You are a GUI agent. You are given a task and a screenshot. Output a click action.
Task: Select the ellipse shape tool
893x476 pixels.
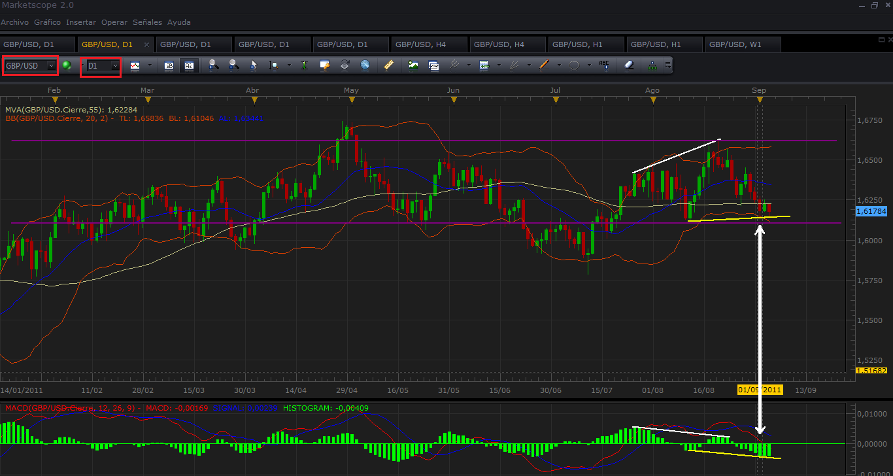[x=574, y=65]
